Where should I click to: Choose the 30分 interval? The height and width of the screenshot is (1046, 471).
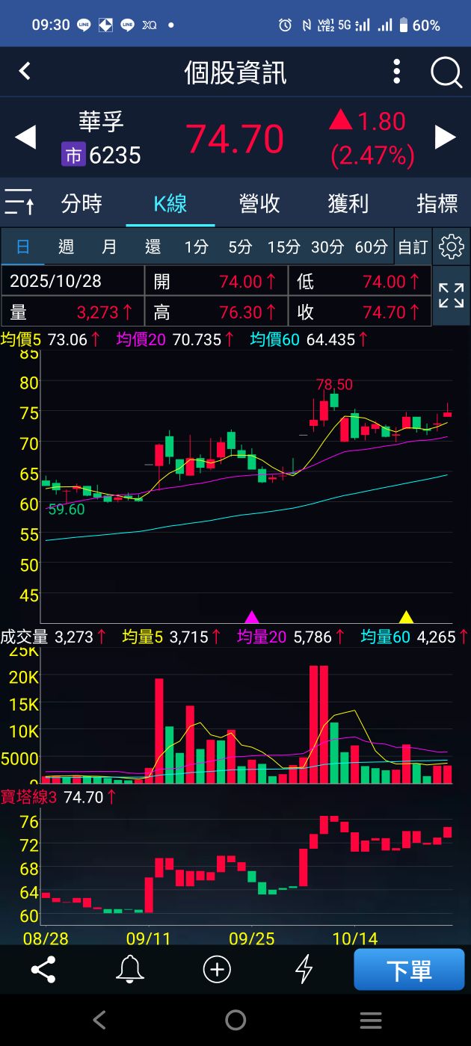point(327,247)
